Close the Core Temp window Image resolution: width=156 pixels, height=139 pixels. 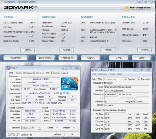click(x=148, y=70)
